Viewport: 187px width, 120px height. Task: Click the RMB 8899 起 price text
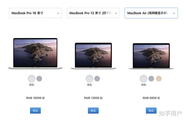pyautogui.click(x=151, y=98)
